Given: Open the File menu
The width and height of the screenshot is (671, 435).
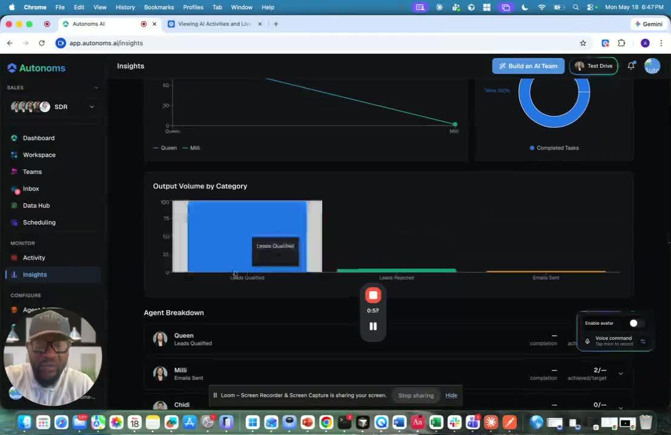Looking at the screenshot, I should [x=60, y=7].
